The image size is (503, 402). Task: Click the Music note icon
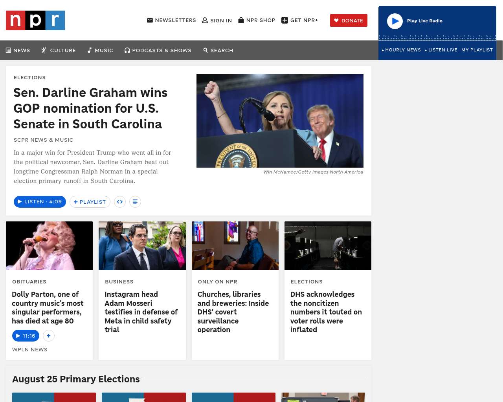pos(90,50)
